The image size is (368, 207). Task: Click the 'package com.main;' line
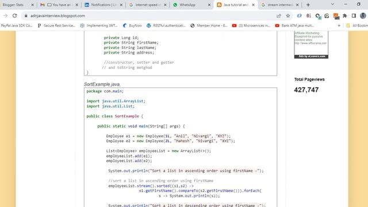tap(105, 91)
